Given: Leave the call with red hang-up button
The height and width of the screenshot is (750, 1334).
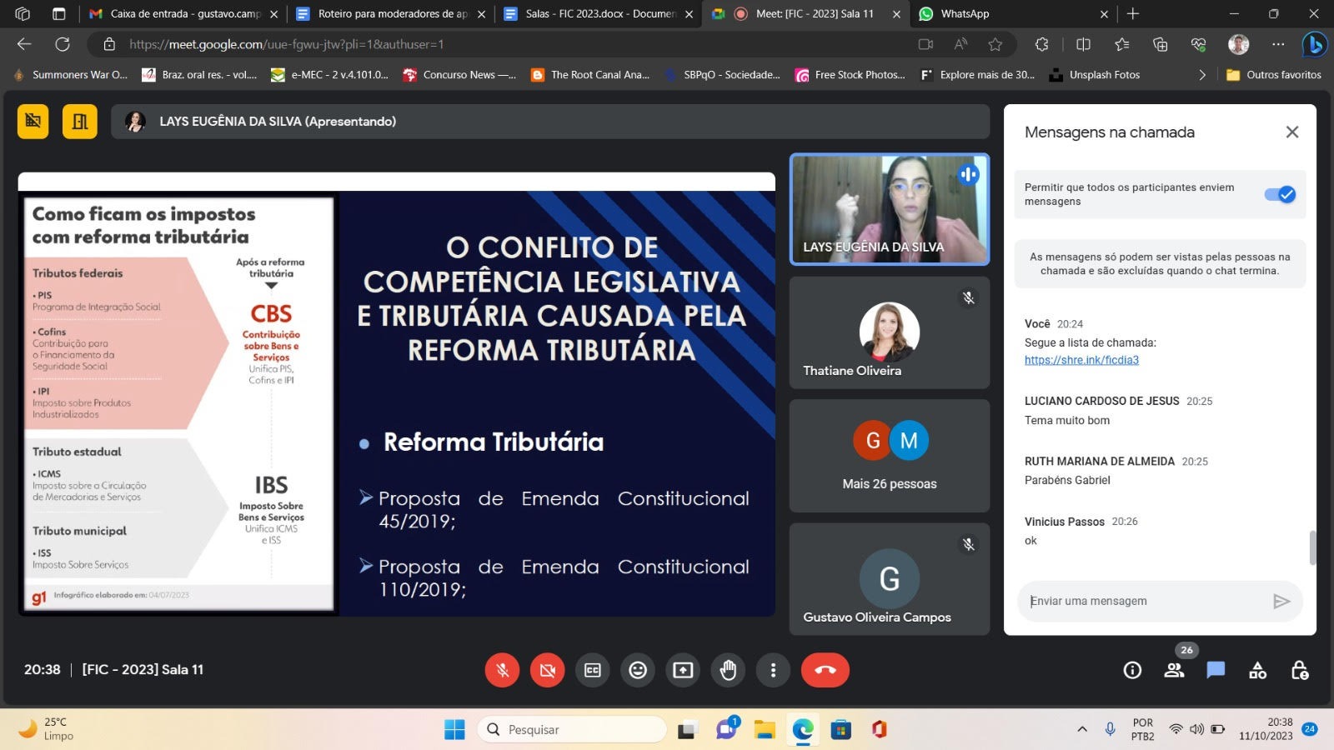Looking at the screenshot, I should coord(825,670).
